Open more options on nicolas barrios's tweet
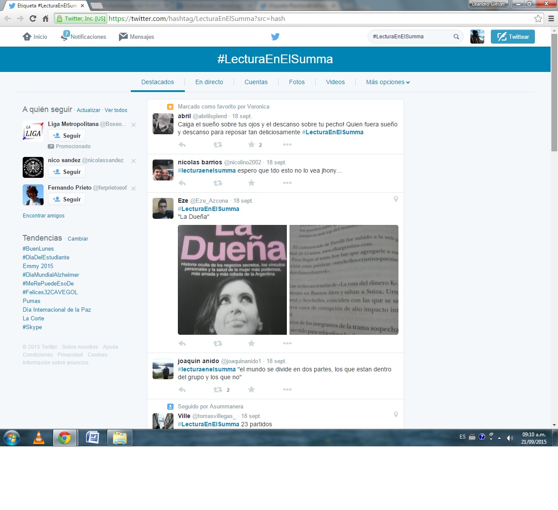The image size is (558, 510). tap(287, 183)
